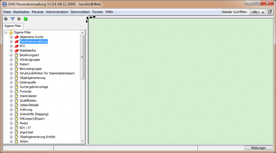Click the tree scrollbar down arrow
Screen dimensions: 276x153
pos(82,141)
